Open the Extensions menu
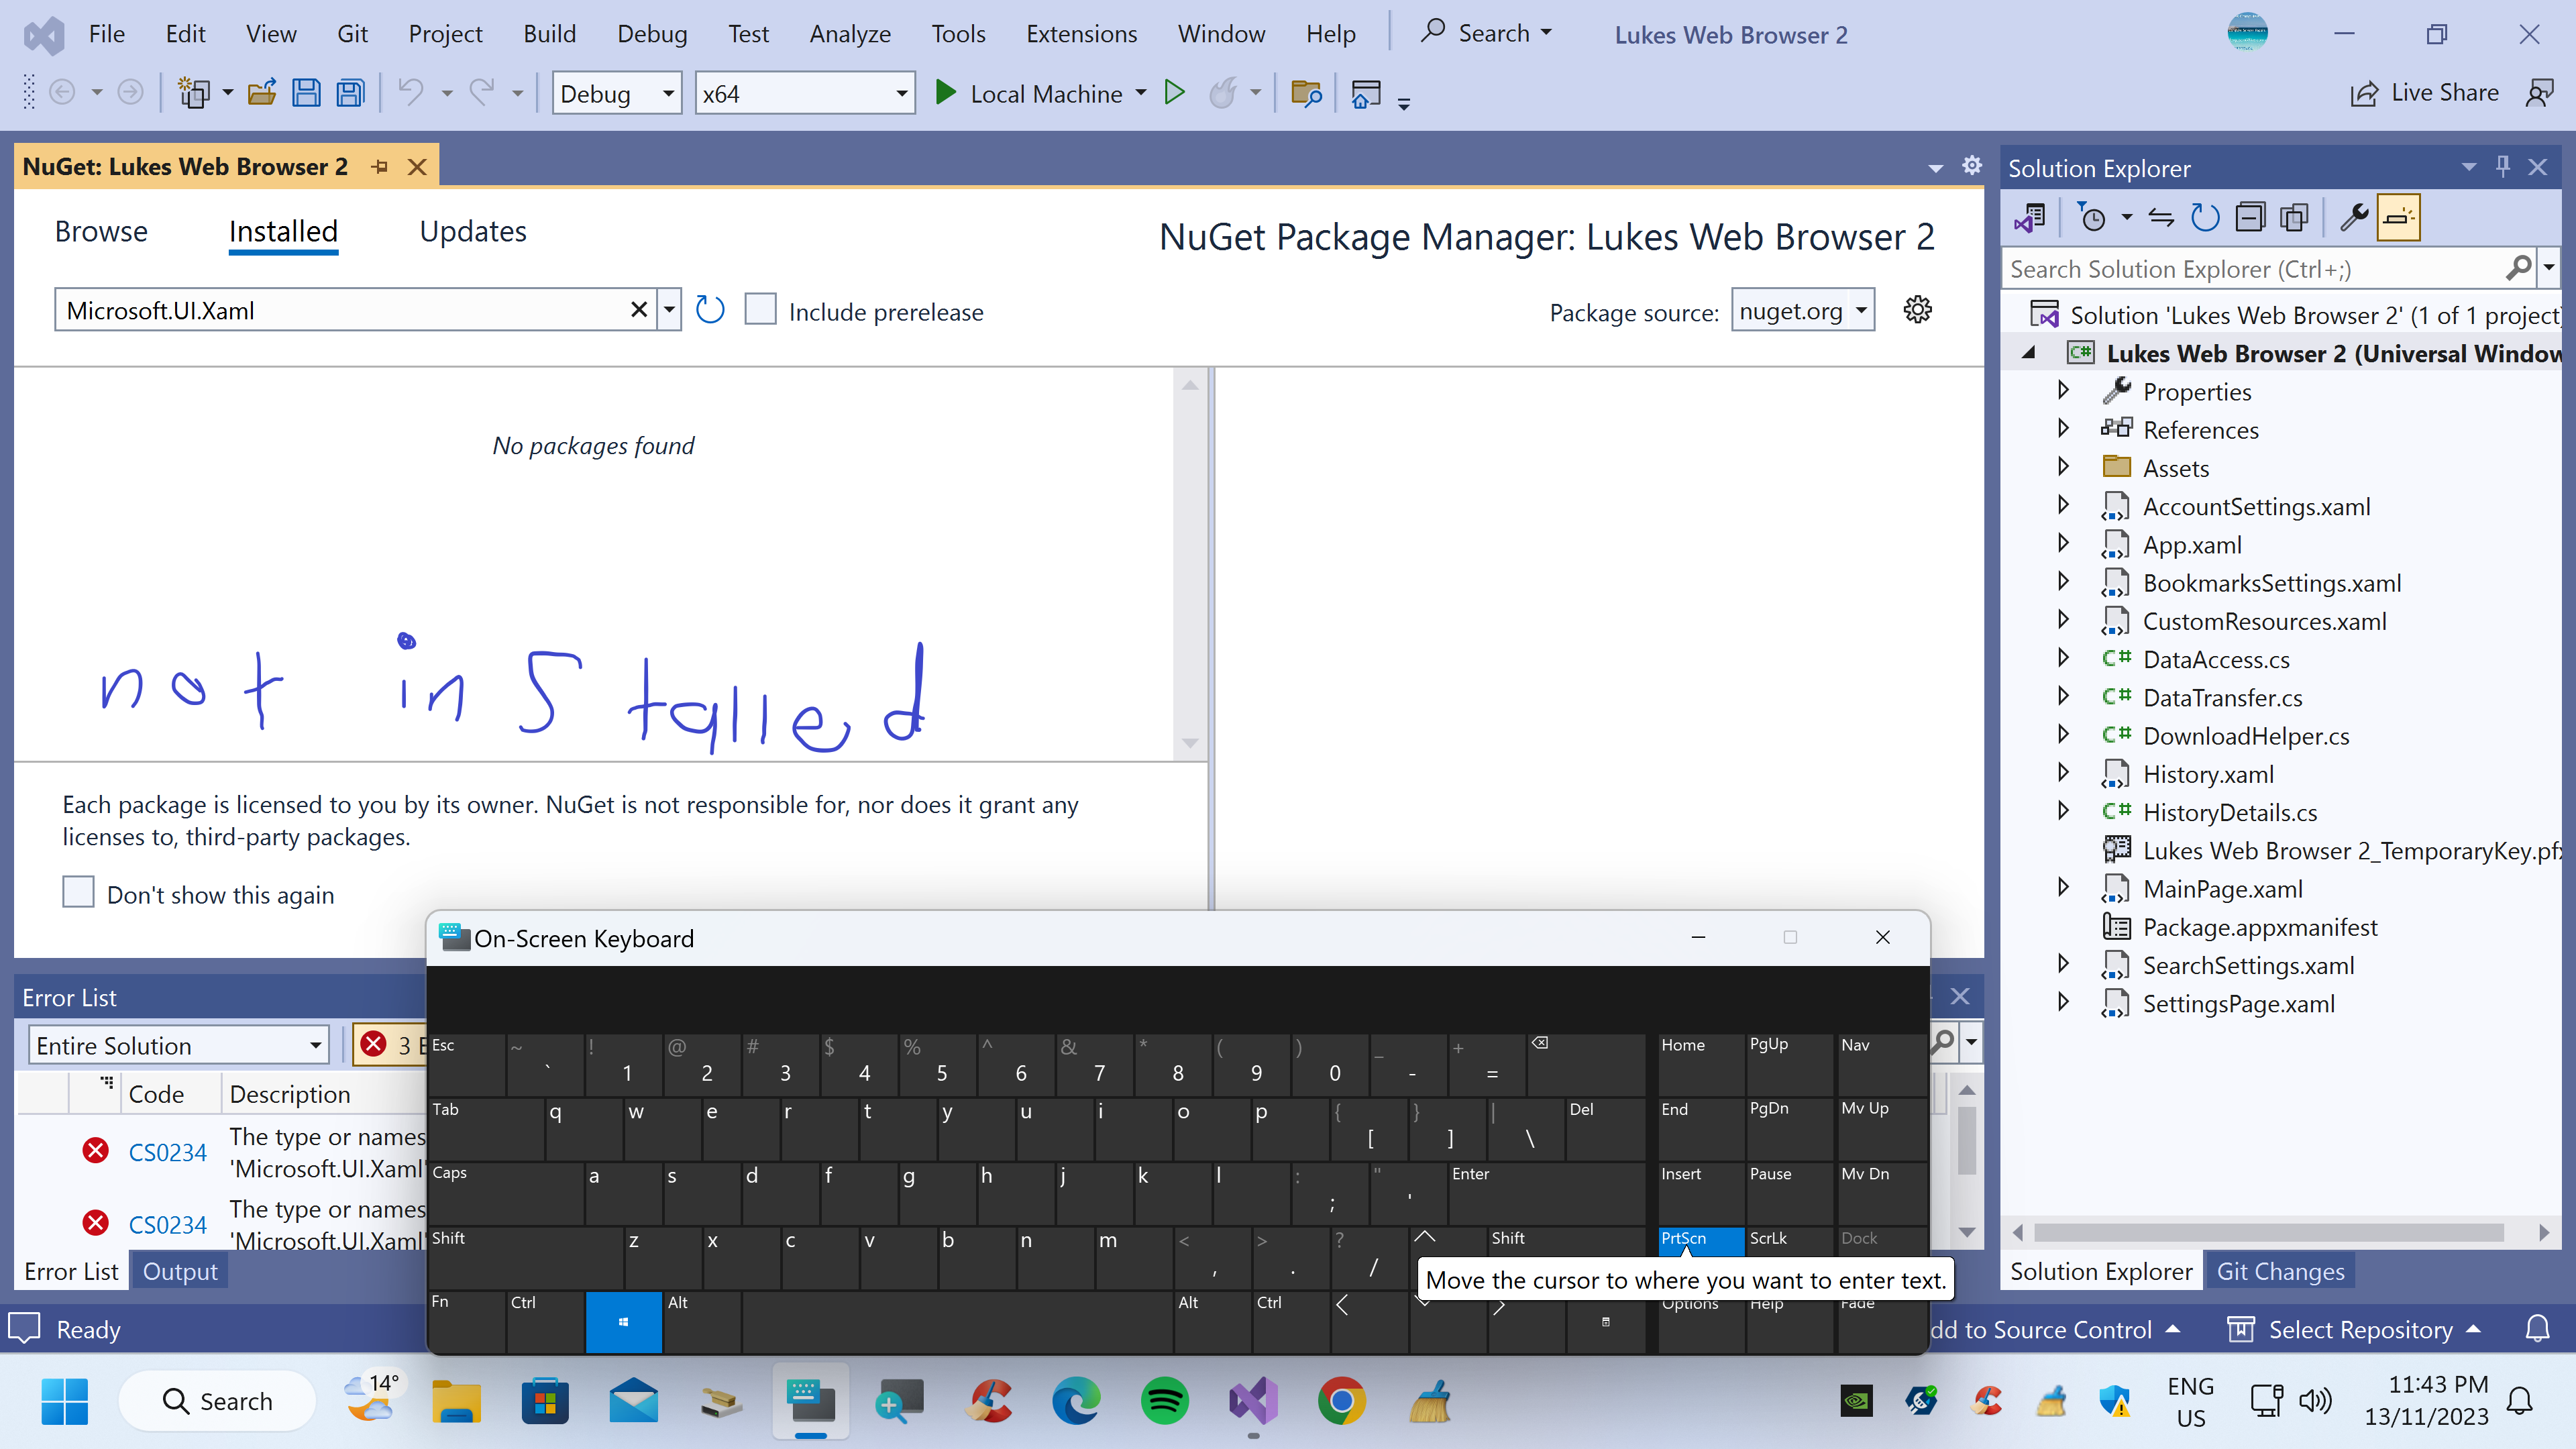The image size is (2576, 1449). coord(1081,34)
